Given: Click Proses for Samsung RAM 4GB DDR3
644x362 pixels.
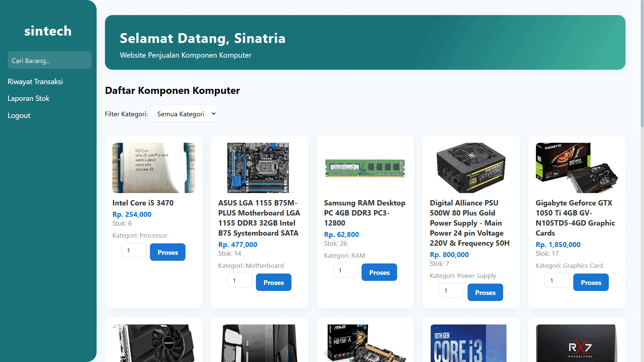Looking at the screenshot, I should 379,272.
